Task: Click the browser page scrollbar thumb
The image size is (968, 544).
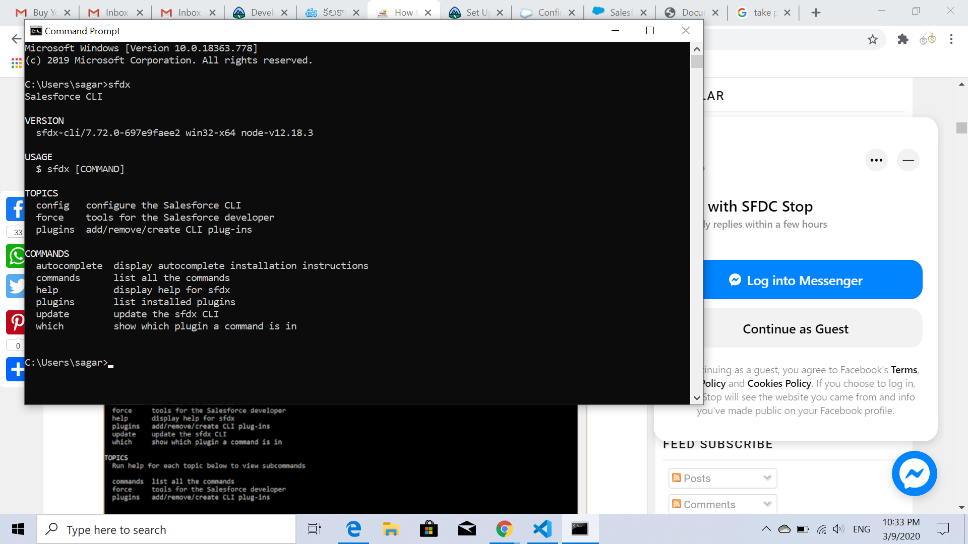Action: pyautogui.click(x=961, y=127)
